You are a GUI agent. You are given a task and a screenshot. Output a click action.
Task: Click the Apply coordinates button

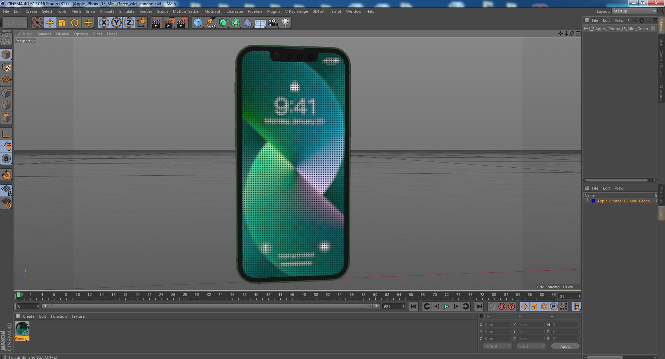[x=565, y=347]
